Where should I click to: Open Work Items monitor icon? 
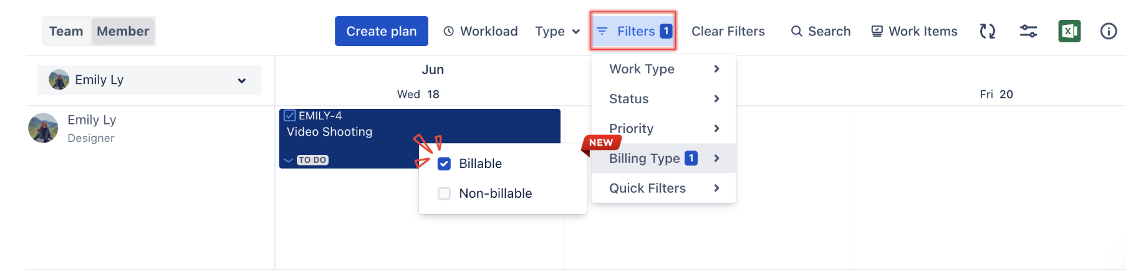coord(877,31)
